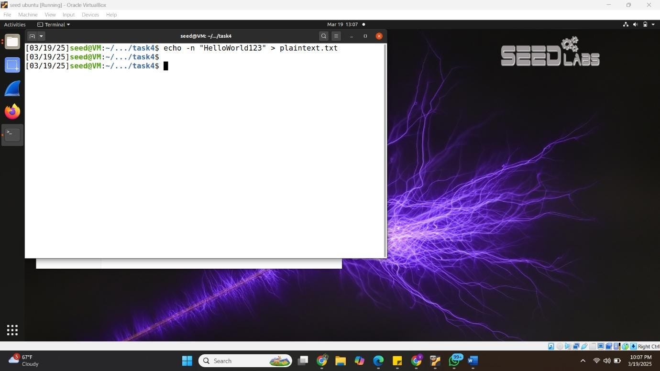The height and width of the screenshot is (371, 660).
Task: Click the VirtualBox network status icon
Action: point(576,346)
